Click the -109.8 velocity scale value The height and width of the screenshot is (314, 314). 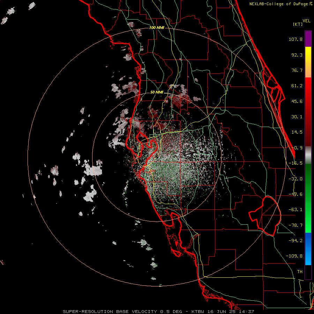click(294, 256)
